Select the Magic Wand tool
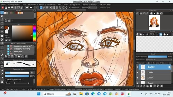Image resolution: width=173 pixels, height=97 pixels. click(x=2, y=55)
